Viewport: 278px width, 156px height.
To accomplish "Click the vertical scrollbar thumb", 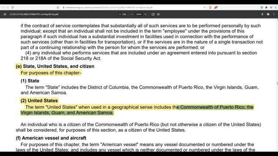I will 277,83.
